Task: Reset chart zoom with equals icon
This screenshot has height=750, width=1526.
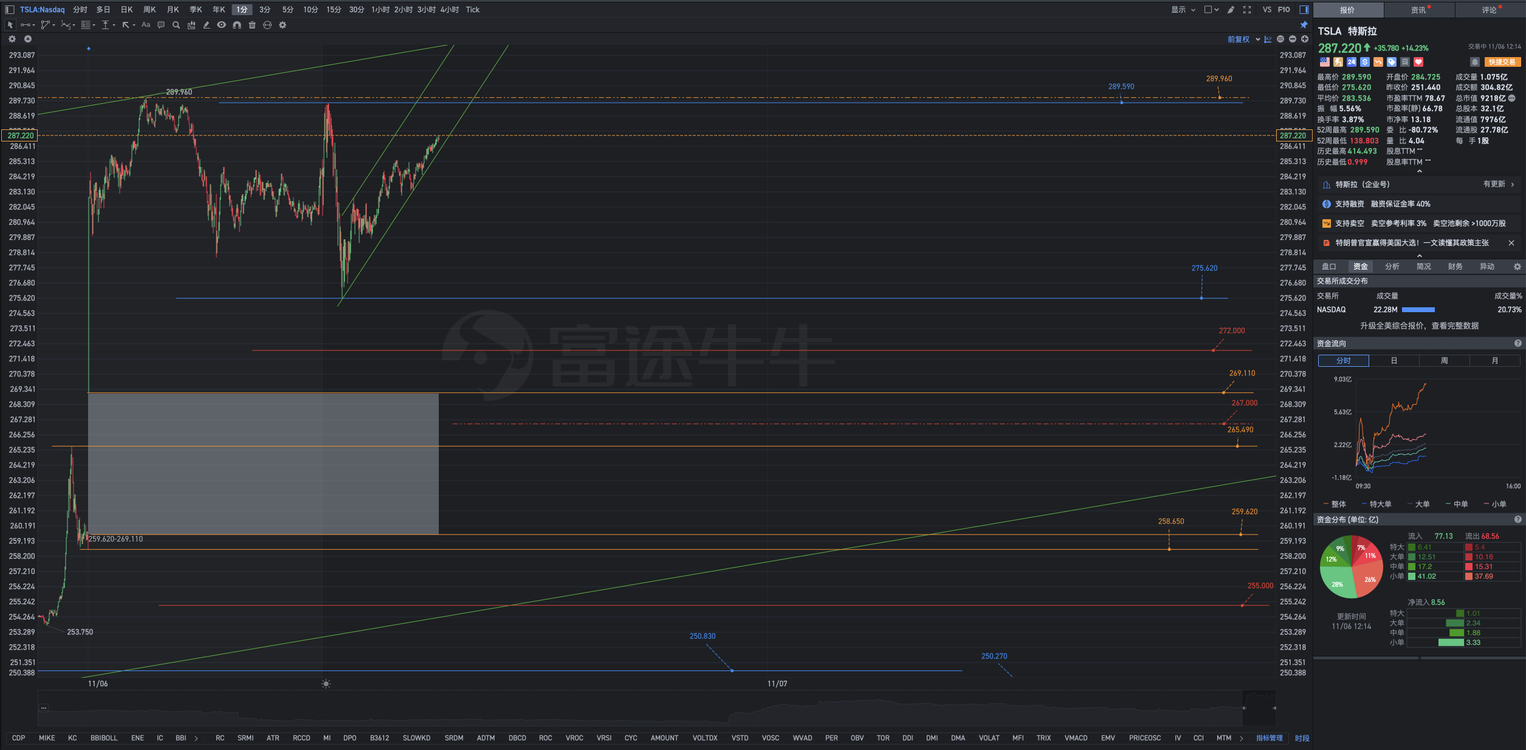Action: pyautogui.click(x=1280, y=39)
